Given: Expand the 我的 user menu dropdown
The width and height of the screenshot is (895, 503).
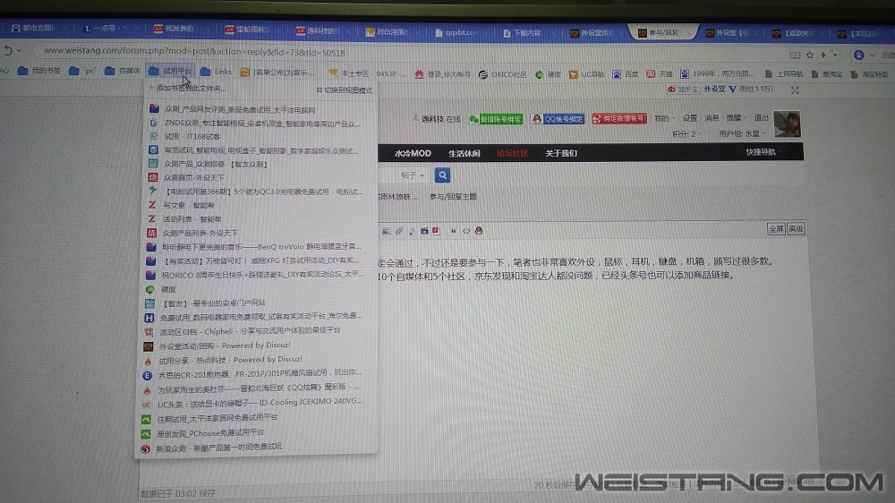Looking at the screenshot, I should click(664, 119).
